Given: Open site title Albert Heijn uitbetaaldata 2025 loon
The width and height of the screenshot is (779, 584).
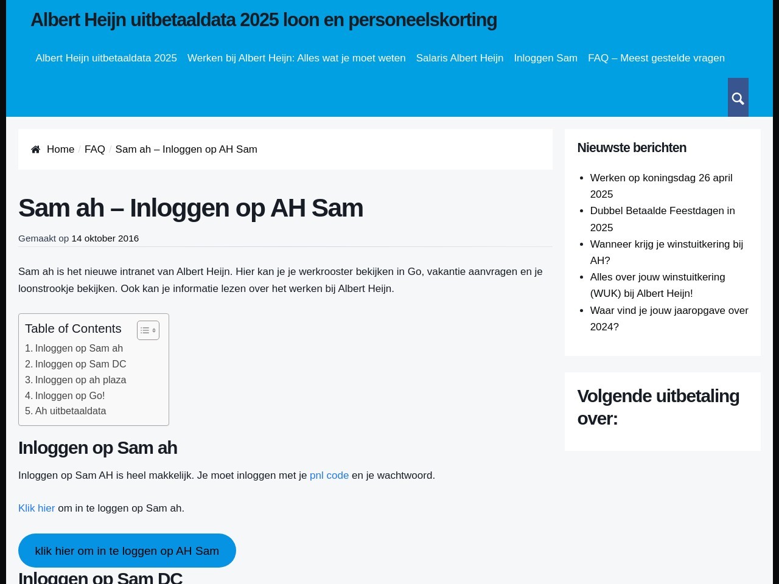Looking at the screenshot, I should click(264, 20).
